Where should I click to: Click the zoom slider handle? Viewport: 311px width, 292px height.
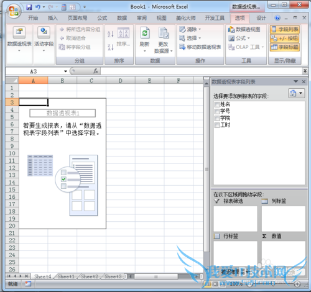273,284
